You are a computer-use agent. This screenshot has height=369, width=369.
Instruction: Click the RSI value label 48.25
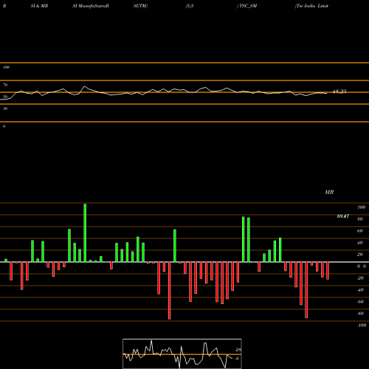tap(339, 92)
